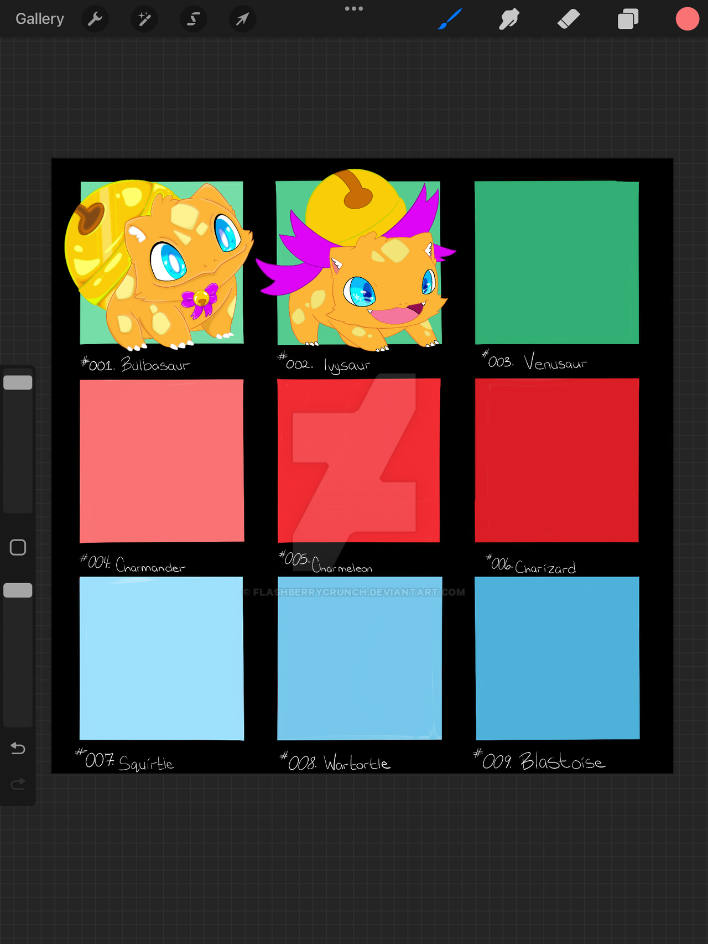Click the red Charmeleon placeholder square
The height and width of the screenshot is (944, 708).
click(359, 460)
